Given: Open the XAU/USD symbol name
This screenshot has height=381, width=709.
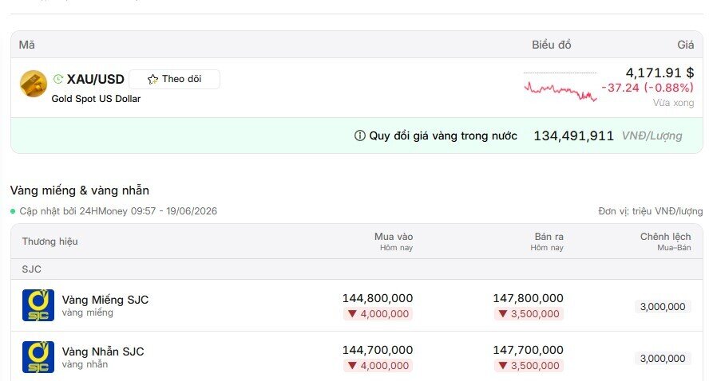Looking at the screenshot, I should (95, 79).
